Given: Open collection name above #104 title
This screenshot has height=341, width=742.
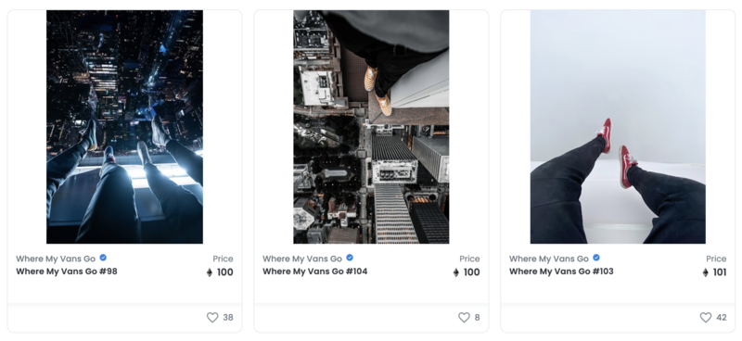Looking at the screenshot, I should (302, 259).
